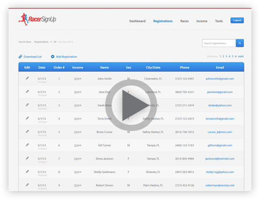Go to the Races section
Image resolution: width=260 pixels, height=200 pixels.
tap(184, 21)
